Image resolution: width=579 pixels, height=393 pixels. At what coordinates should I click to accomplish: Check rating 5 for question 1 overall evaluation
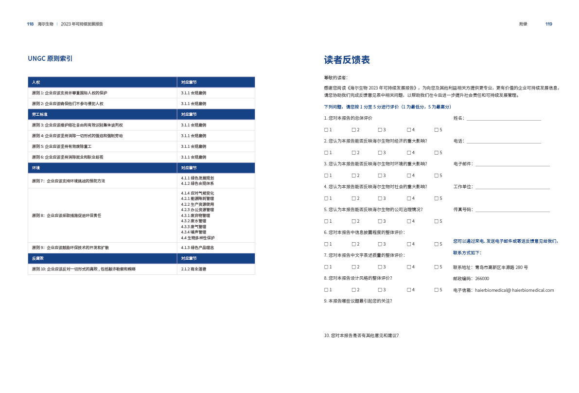click(436, 130)
